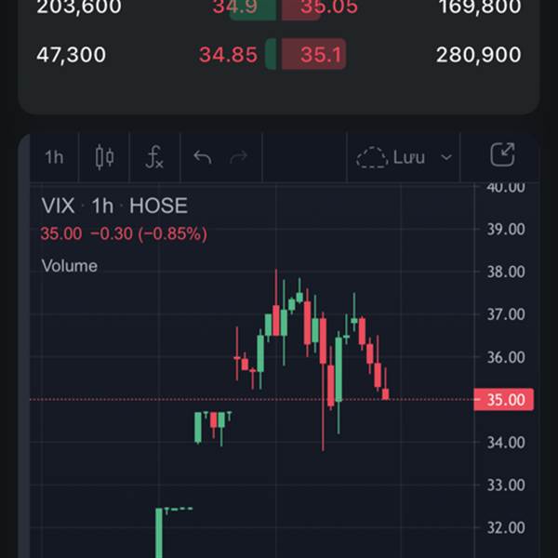Expand the Lưu dropdown arrow

pos(446,157)
